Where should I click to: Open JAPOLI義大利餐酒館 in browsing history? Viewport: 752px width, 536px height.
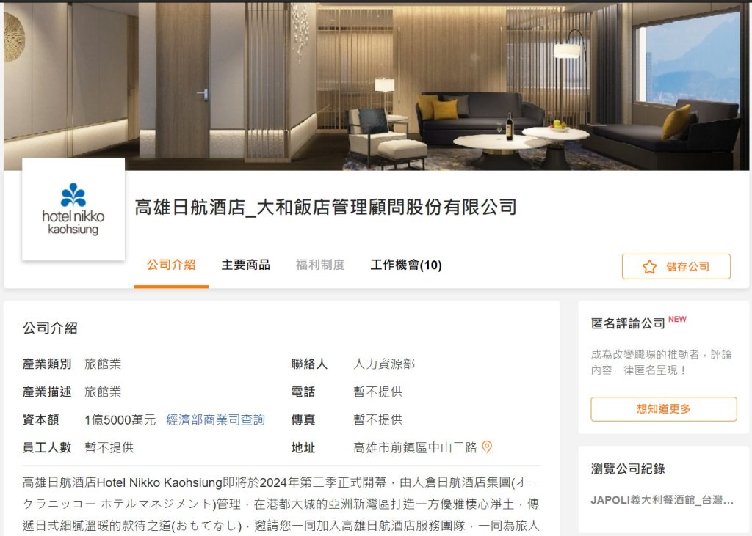[662, 500]
